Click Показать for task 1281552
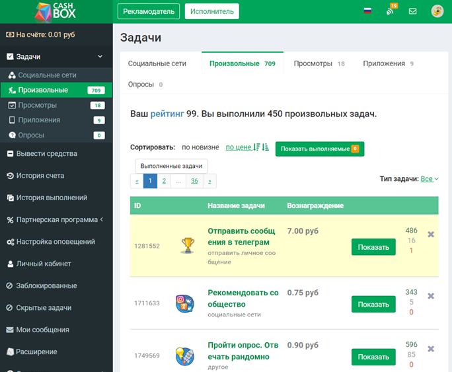 click(373, 247)
